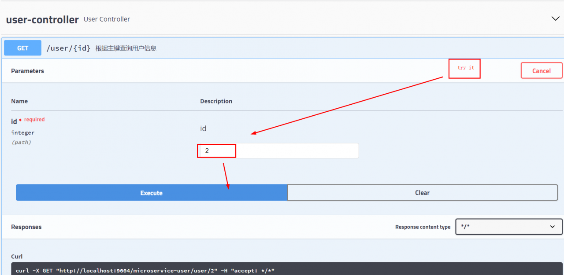Click the Description column header
The height and width of the screenshot is (275, 564).
pyautogui.click(x=216, y=101)
